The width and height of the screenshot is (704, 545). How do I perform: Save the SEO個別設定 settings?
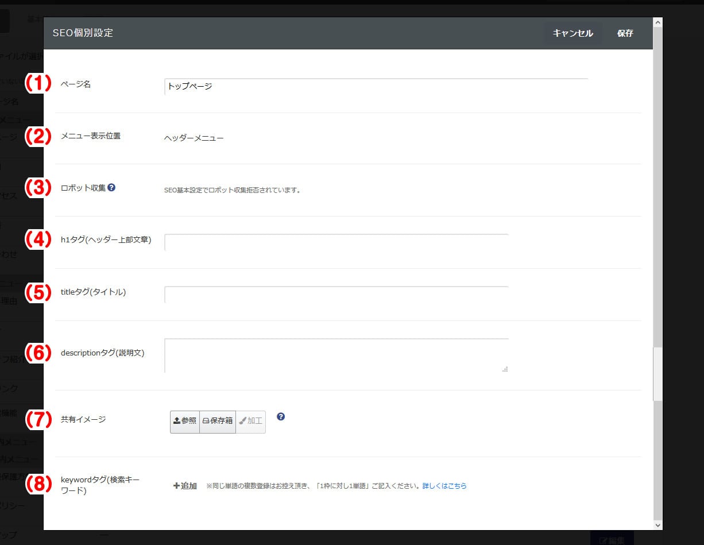[x=625, y=33]
